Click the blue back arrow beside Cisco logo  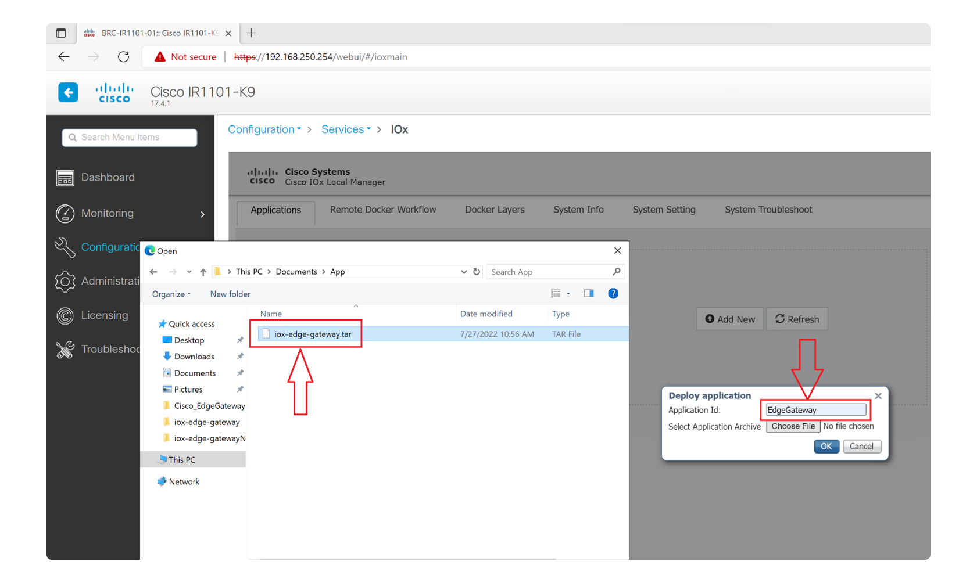68,92
